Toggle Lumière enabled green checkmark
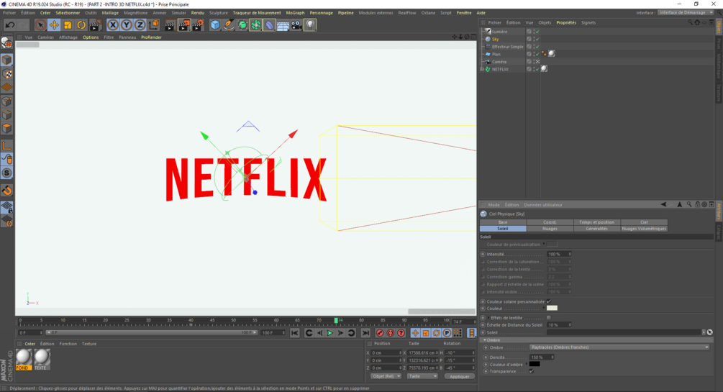Viewport: 723px width, 392px height. (537, 32)
